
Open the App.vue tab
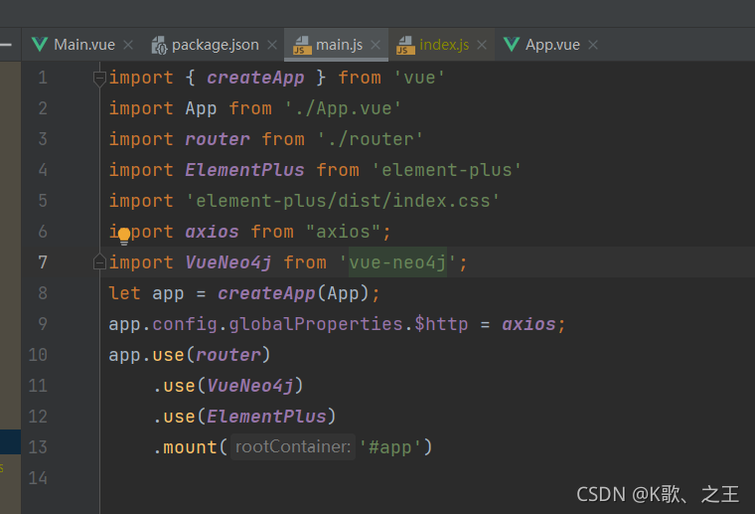coord(552,45)
